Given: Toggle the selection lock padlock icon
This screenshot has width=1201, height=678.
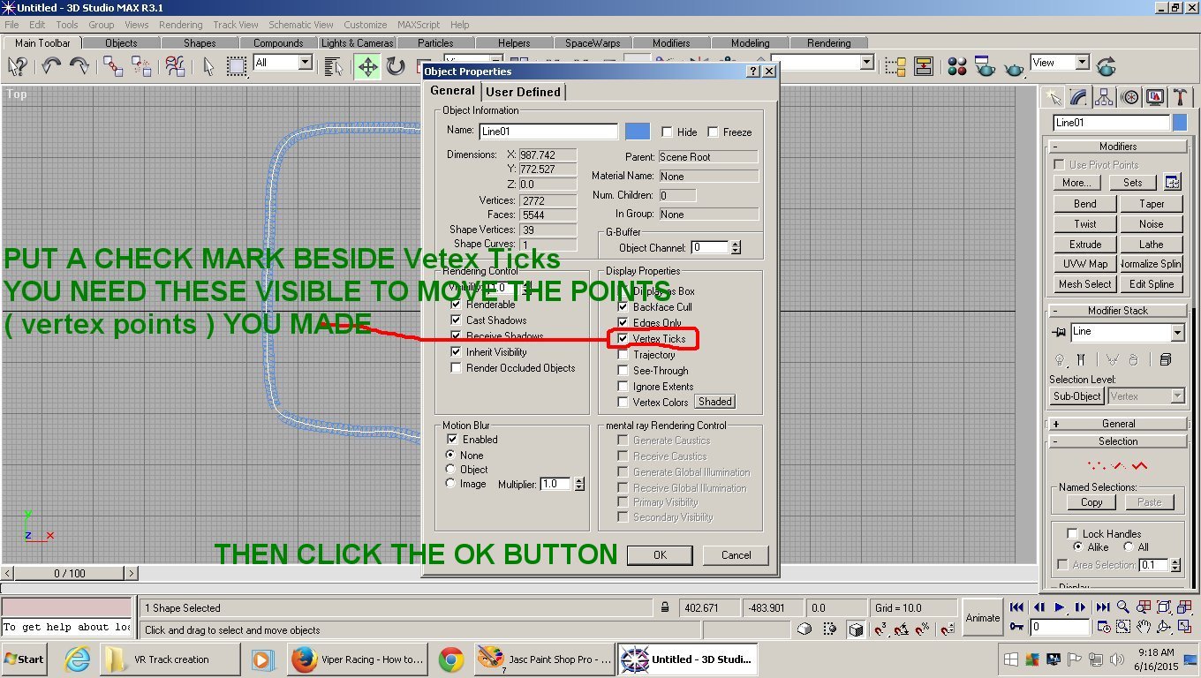Looking at the screenshot, I should (665, 607).
